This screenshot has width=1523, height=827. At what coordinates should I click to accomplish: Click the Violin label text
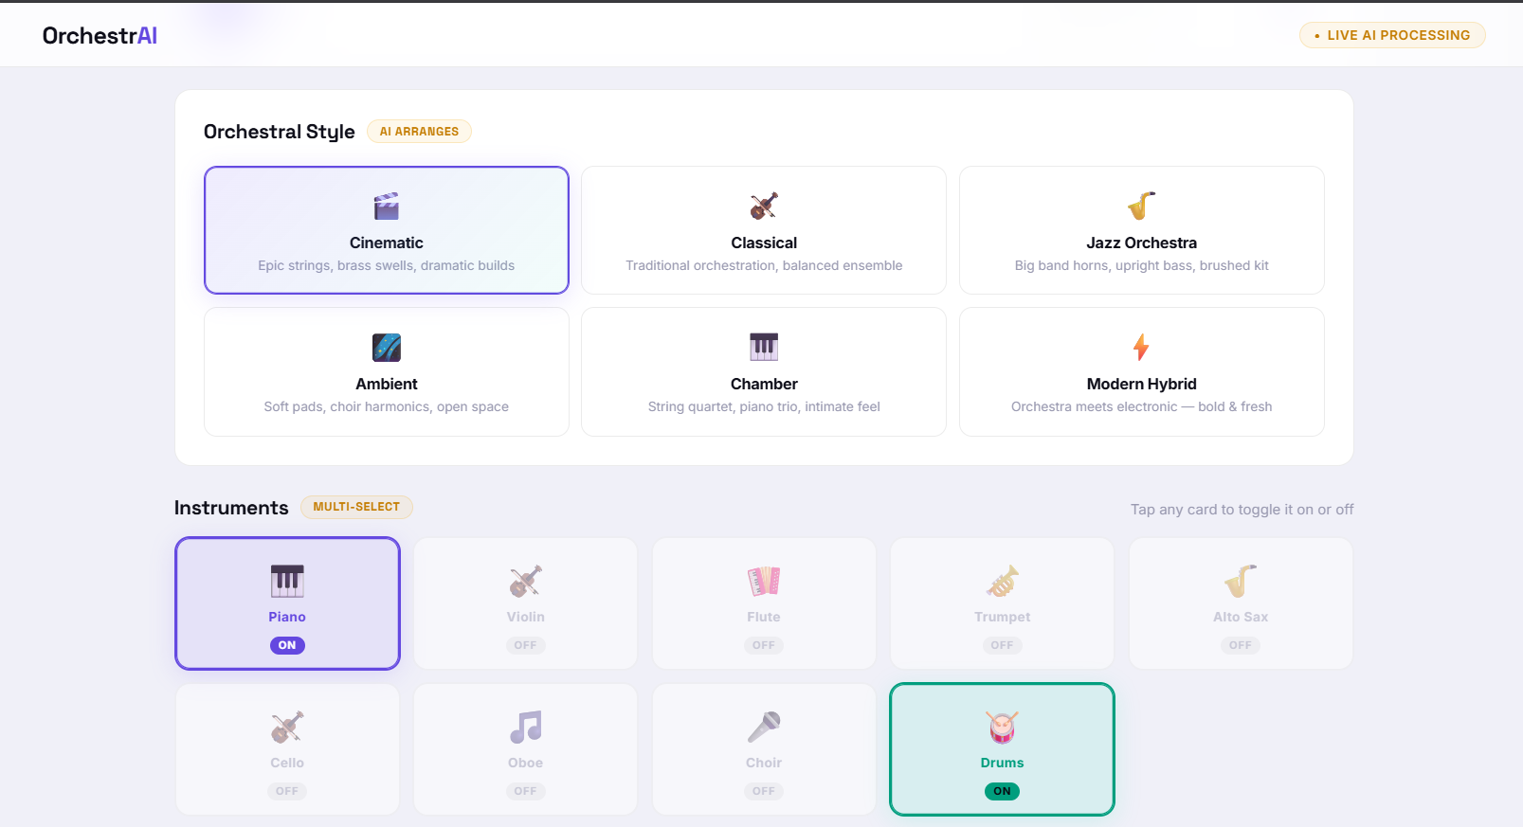pyautogui.click(x=526, y=617)
